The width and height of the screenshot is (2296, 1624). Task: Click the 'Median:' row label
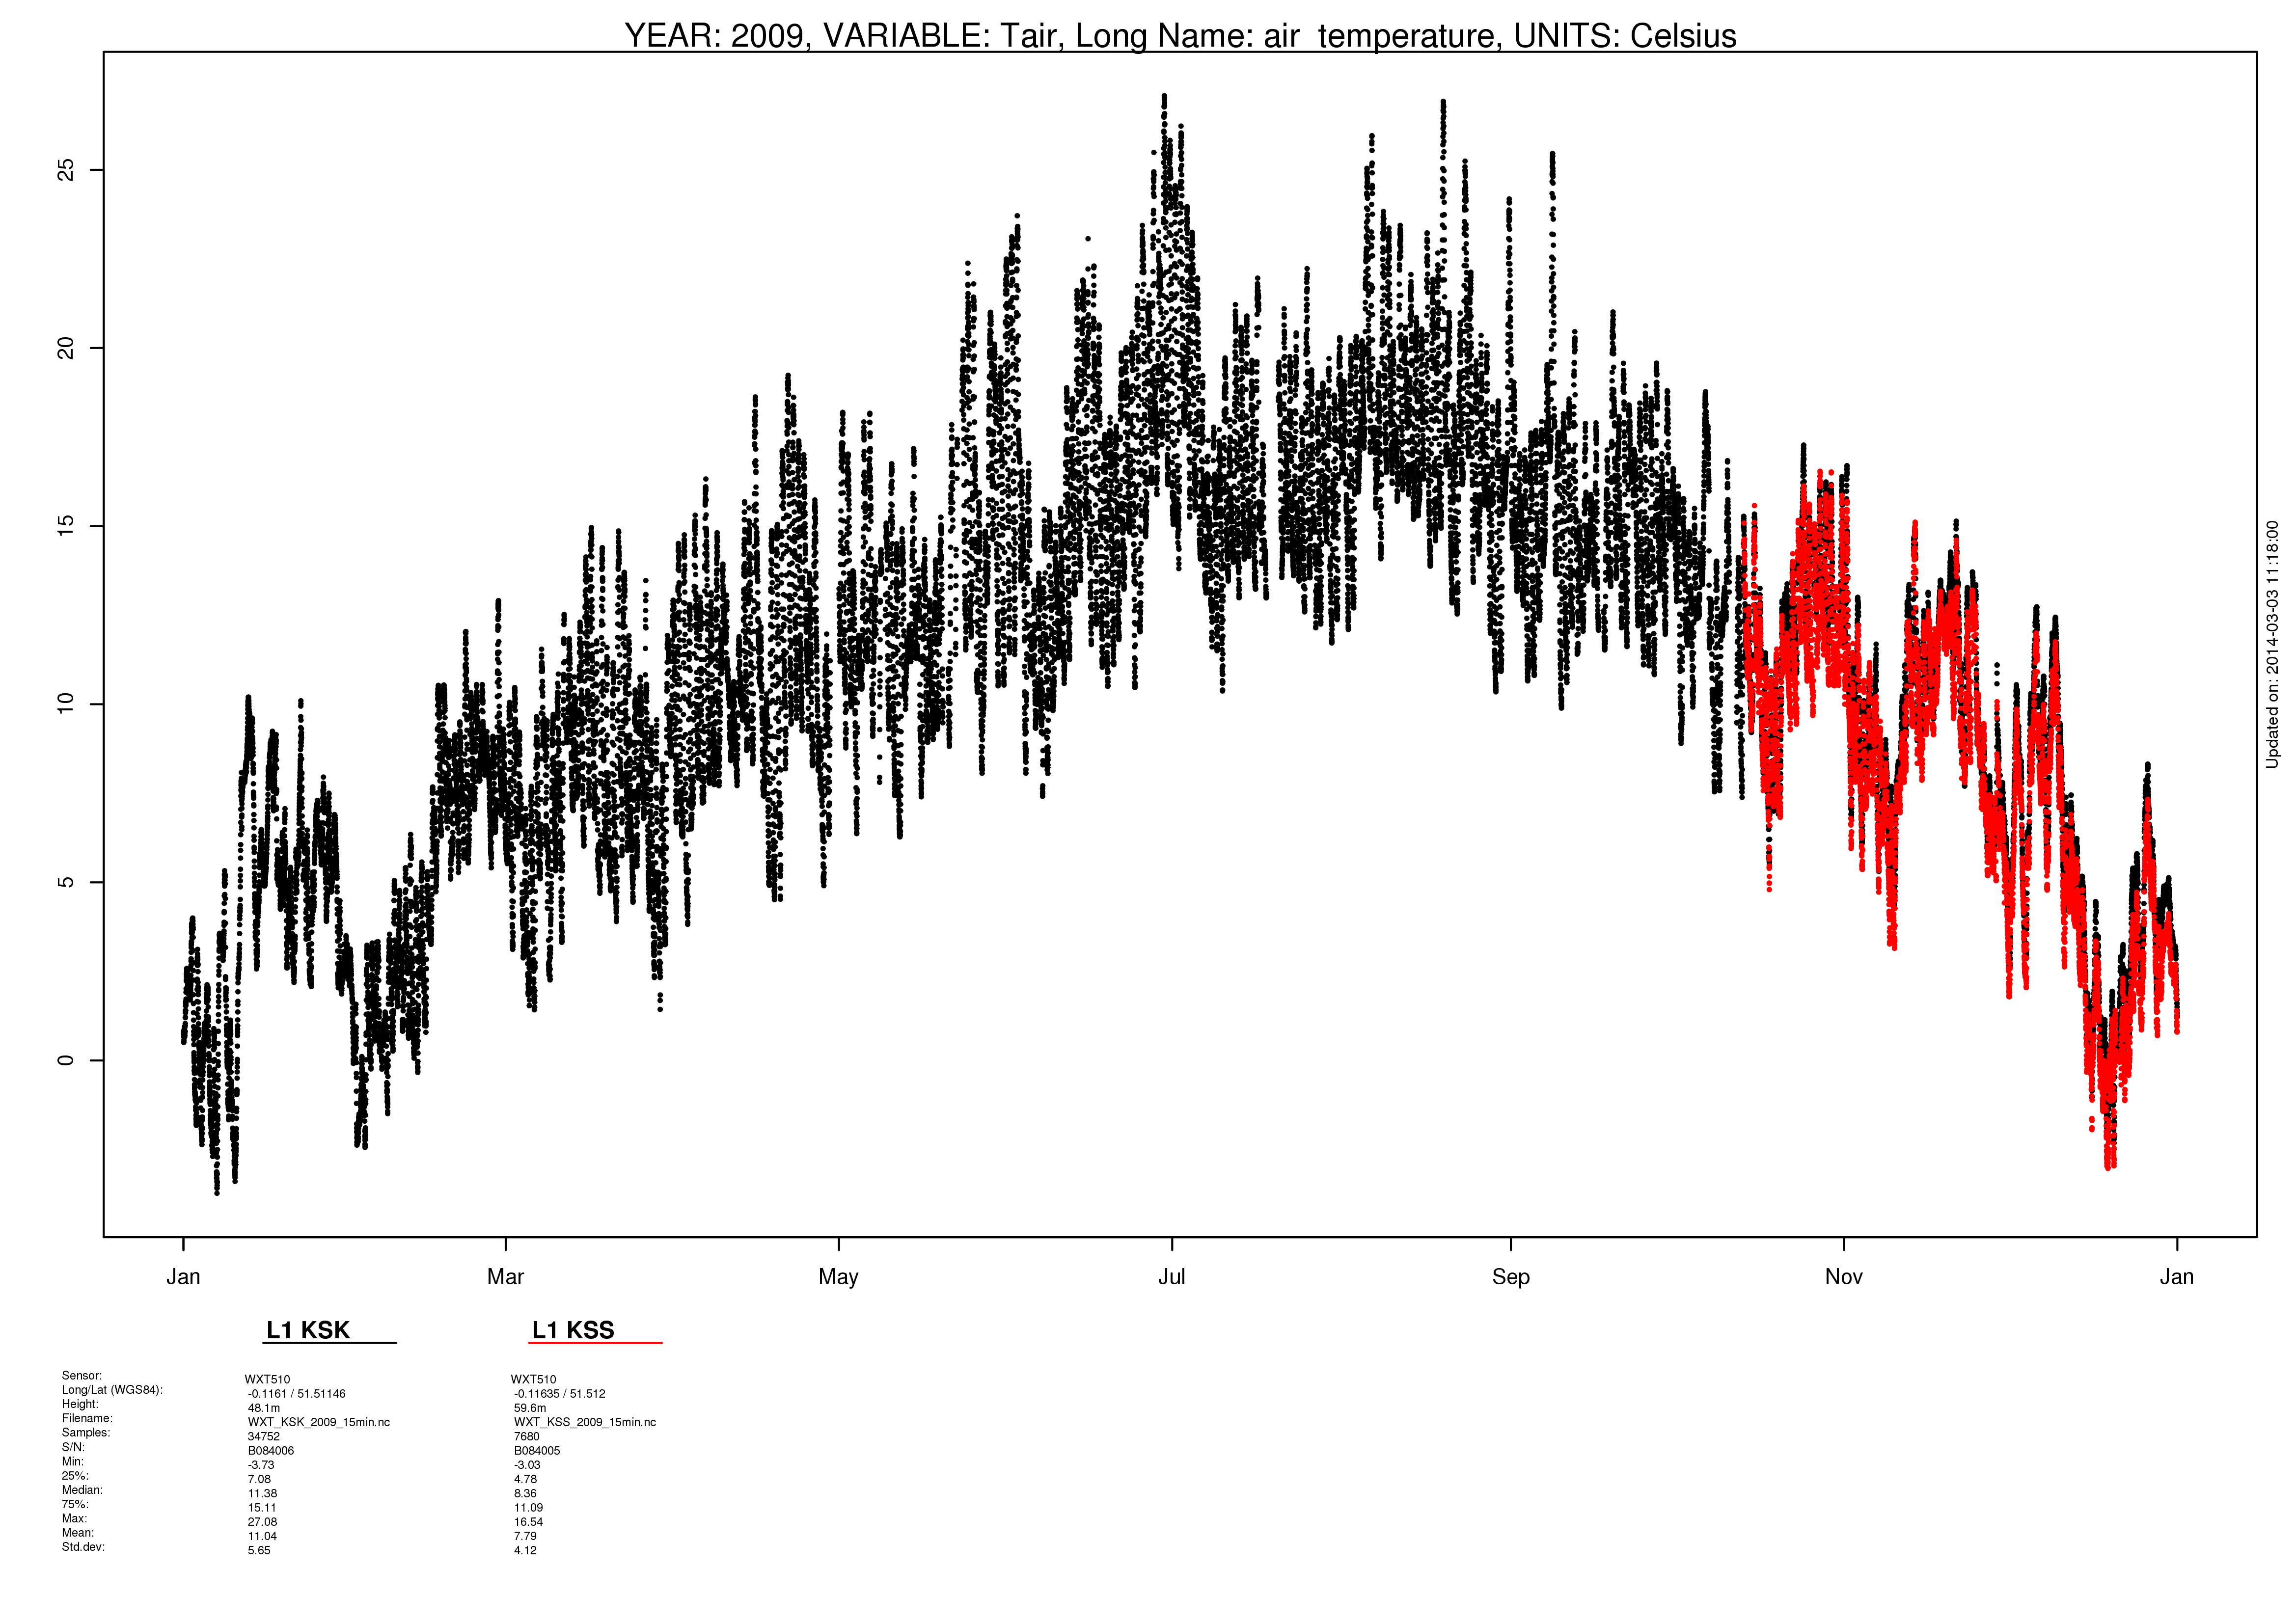pos(82,1490)
